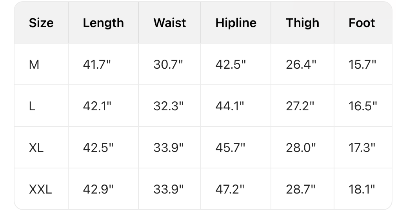This screenshot has width=396, height=212.
Task: Select the 15.7" foot value
Action: (362, 64)
